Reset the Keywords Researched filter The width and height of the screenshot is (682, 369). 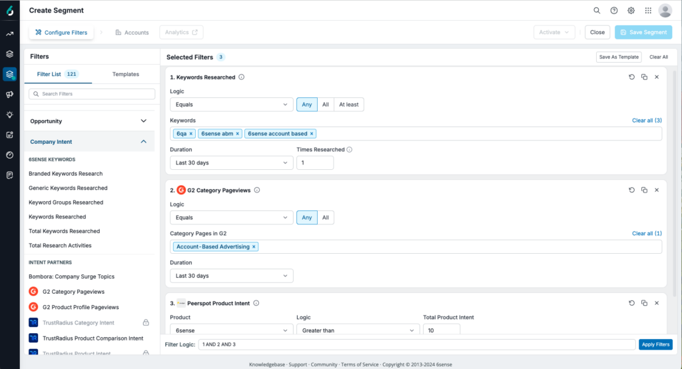(631, 77)
